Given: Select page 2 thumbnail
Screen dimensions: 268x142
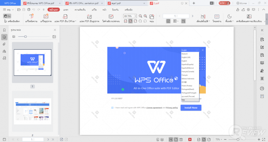Looking at the screenshot, I should tap(32, 111).
